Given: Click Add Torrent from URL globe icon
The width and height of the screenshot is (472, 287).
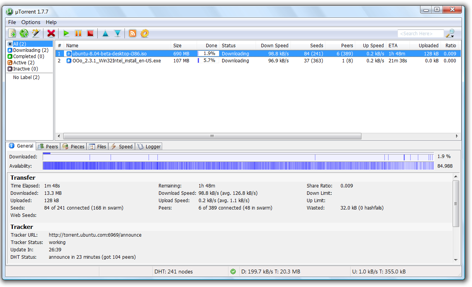Looking at the screenshot, I should pyautogui.click(x=24, y=33).
